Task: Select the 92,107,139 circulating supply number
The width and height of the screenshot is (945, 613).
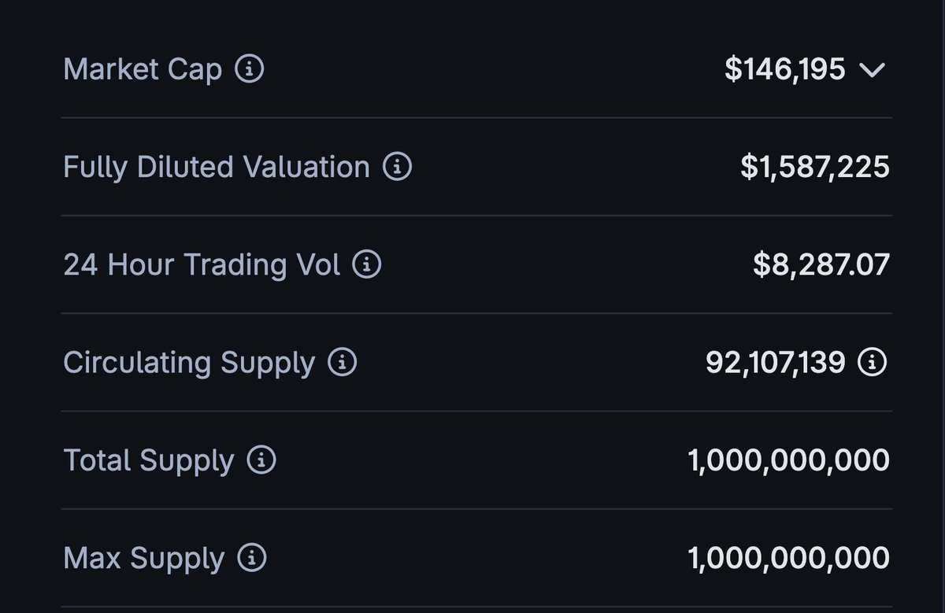Action: [x=776, y=363]
